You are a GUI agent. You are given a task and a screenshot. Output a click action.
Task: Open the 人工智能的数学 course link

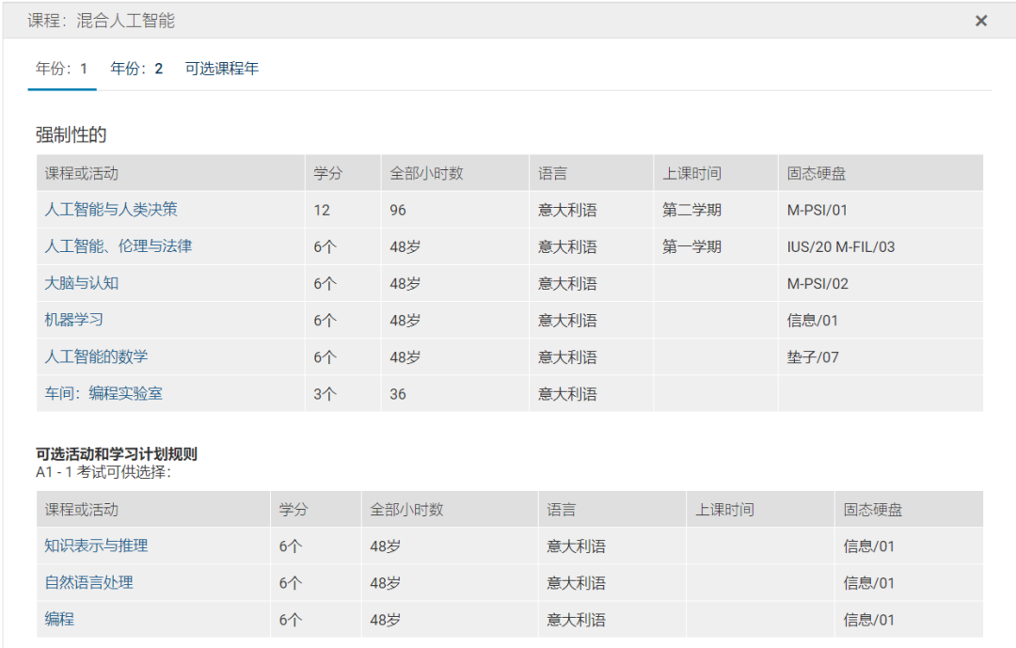pos(96,357)
